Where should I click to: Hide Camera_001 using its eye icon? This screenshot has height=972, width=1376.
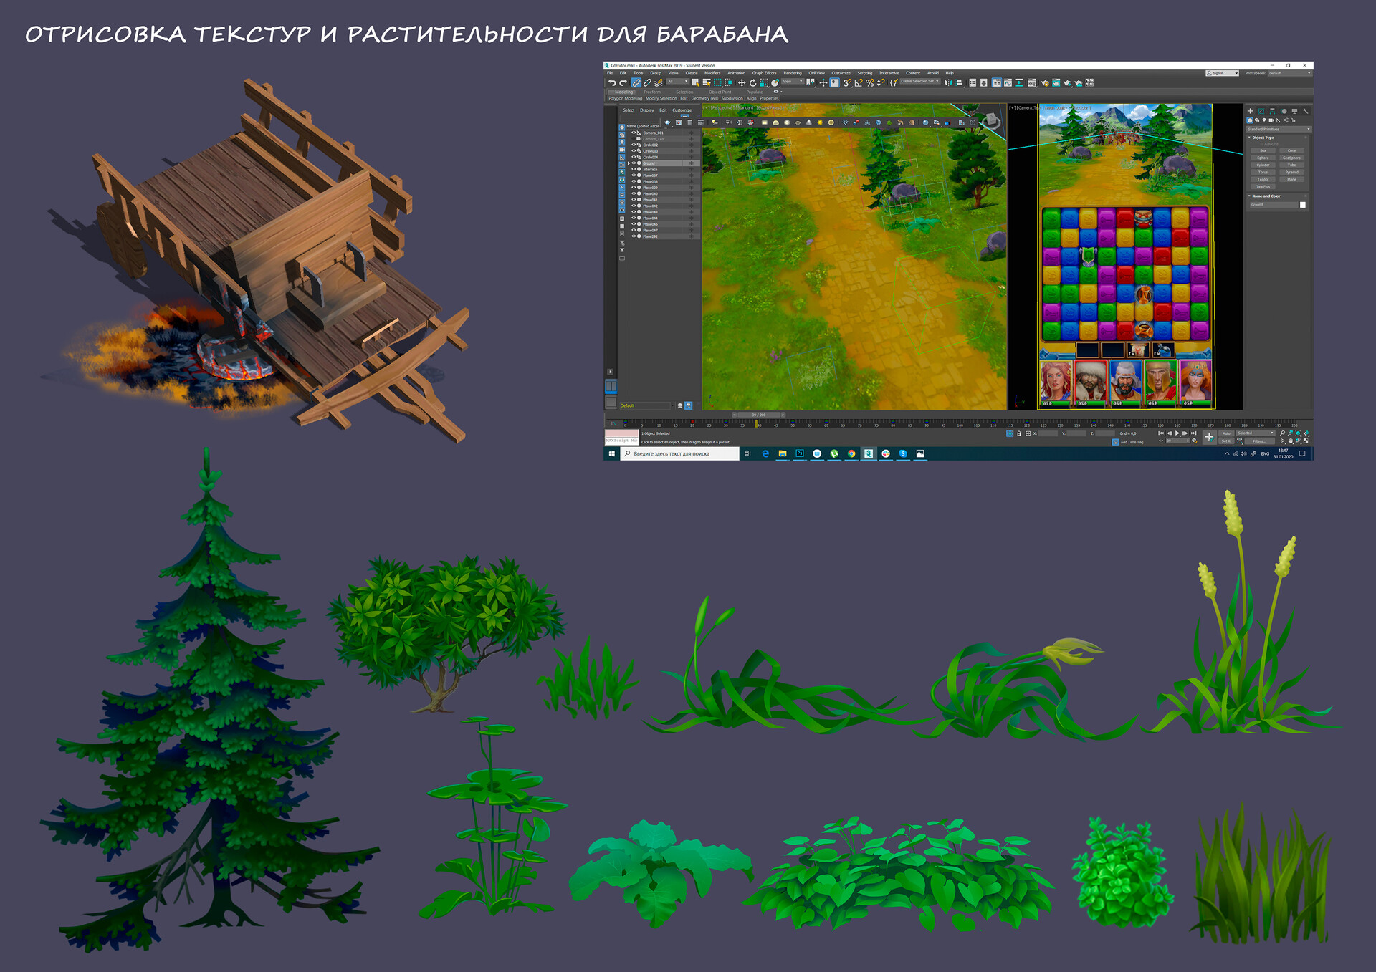[634, 133]
